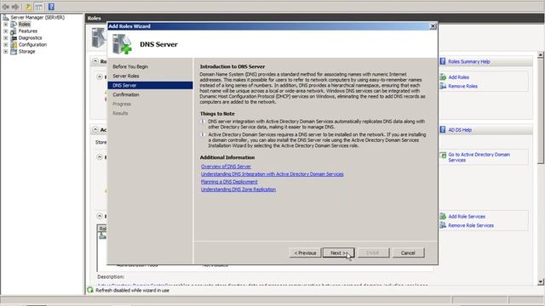Expand the Roles tree node
The image size is (545, 306).
click(x=6, y=25)
